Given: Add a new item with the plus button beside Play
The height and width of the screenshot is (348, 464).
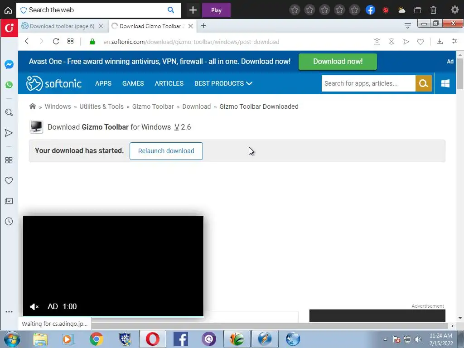Looking at the screenshot, I should click(x=193, y=10).
